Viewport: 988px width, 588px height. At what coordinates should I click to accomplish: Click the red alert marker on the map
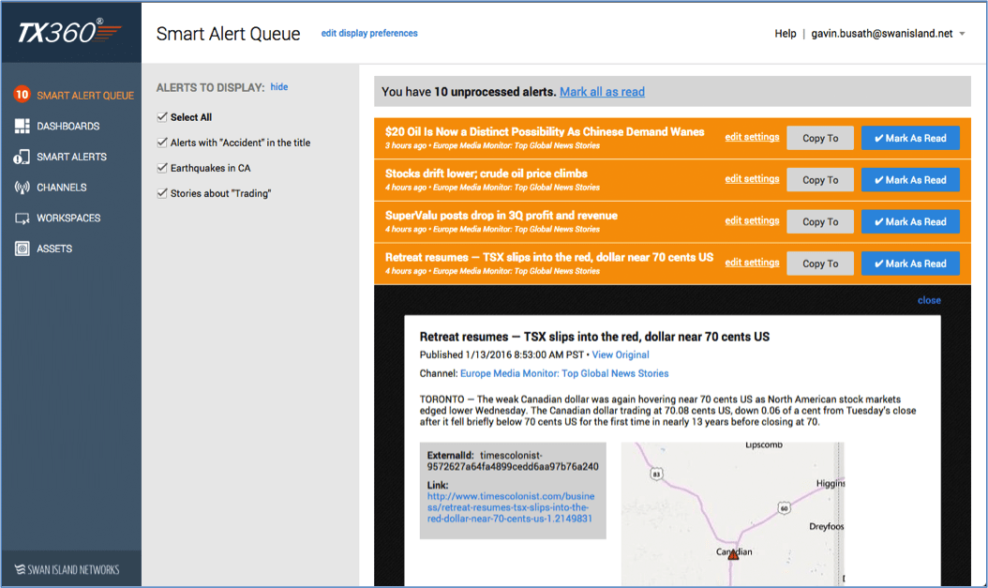pyautogui.click(x=732, y=555)
